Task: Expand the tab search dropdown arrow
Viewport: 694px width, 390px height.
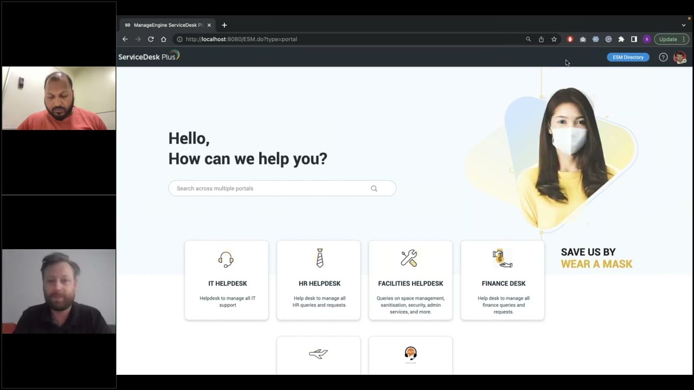Action: pos(684,25)
